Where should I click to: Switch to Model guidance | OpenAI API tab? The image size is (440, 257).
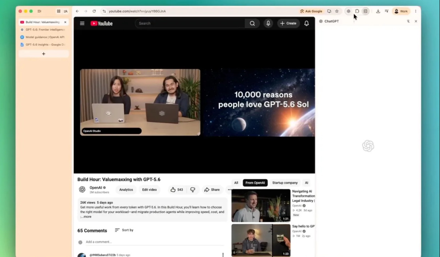43,37
